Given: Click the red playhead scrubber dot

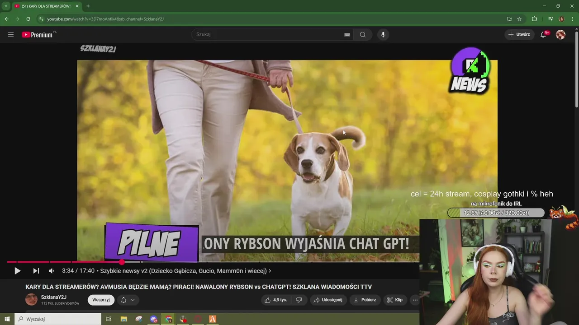Looking at the screenshot, I should coord(122,262).
